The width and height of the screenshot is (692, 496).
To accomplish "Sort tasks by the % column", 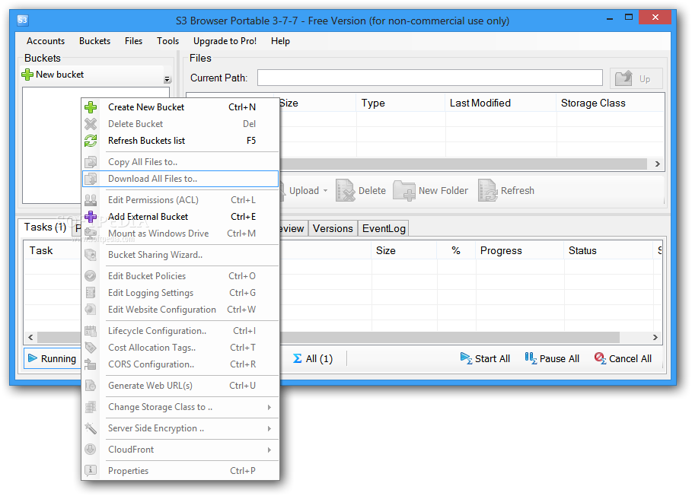I will [x=456, y=250].
